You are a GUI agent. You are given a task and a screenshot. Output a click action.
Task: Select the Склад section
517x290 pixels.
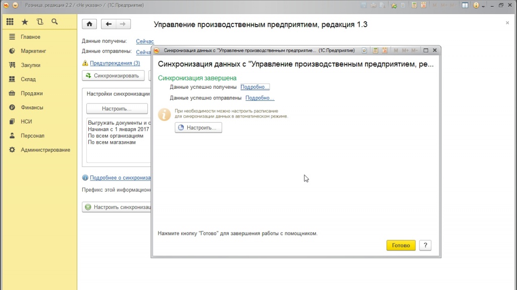click(28, 79)
